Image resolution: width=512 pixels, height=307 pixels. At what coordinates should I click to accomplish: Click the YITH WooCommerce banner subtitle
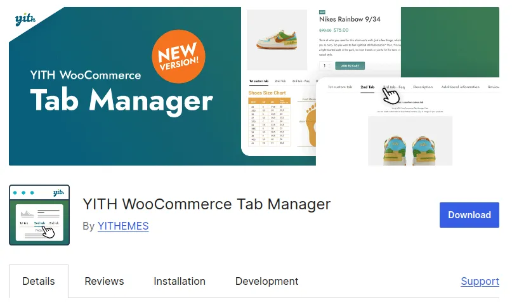[86, 75]
